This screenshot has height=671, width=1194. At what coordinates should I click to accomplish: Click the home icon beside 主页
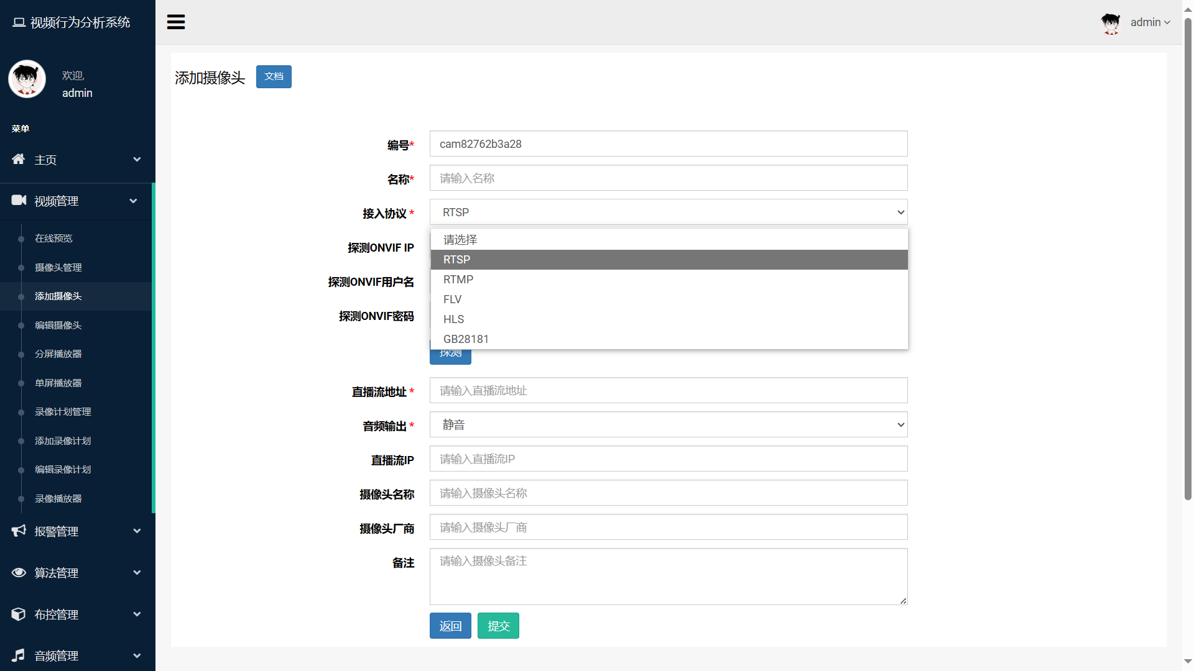coord(19,159)
